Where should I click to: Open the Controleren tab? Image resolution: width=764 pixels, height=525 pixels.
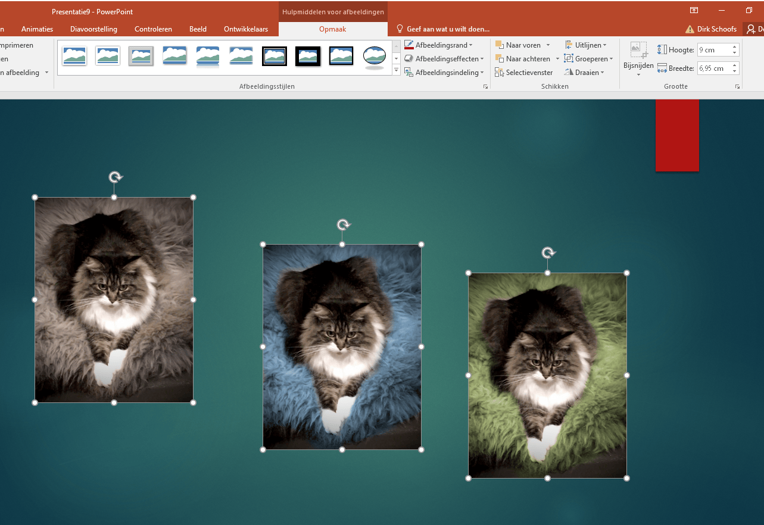[153, 29]
